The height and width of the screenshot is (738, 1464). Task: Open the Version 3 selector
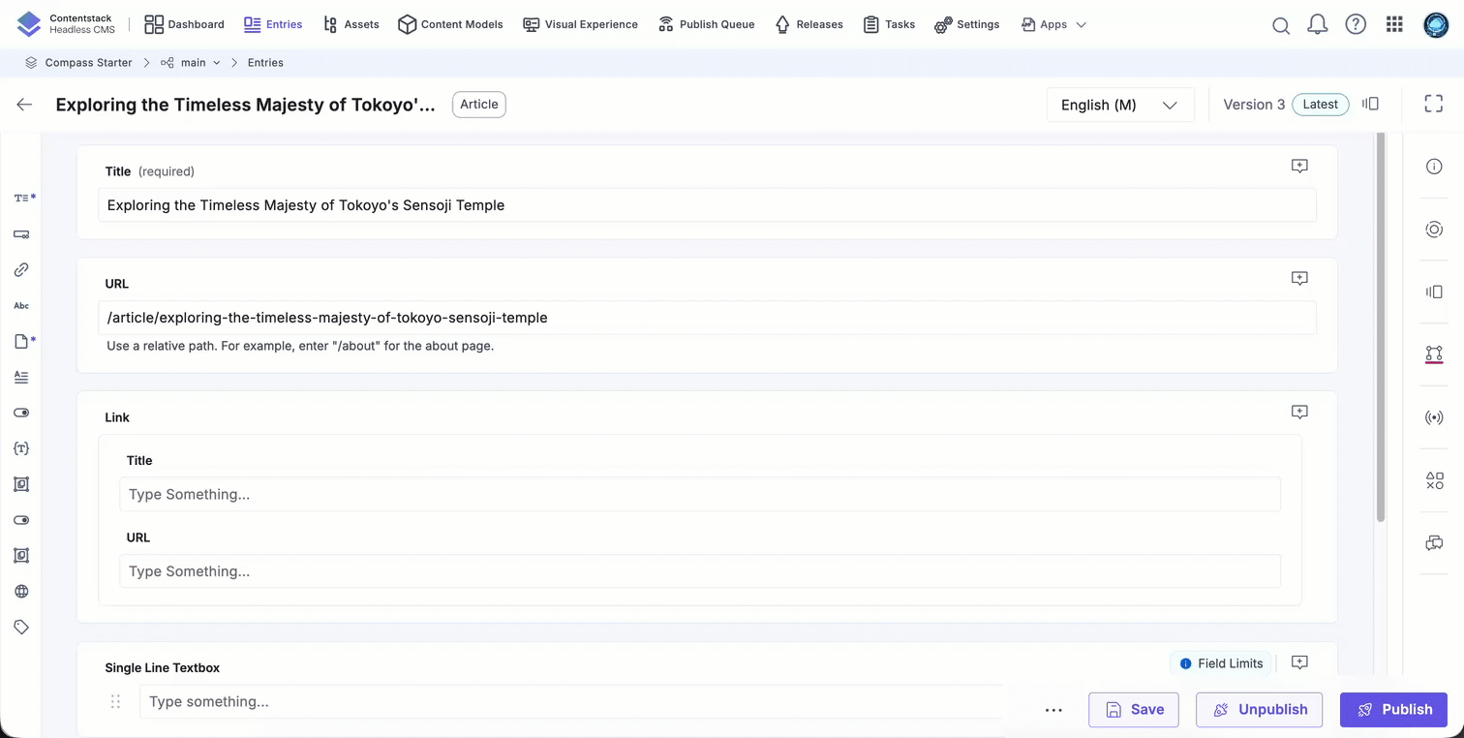pyautogui.click(x=1254, y=105)
